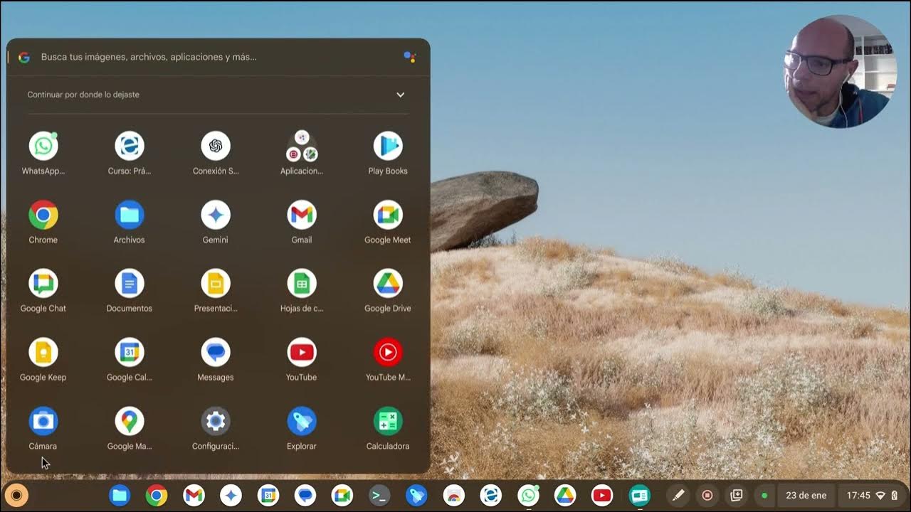This screenshot has width=911, height=512.
Task: Launch Google Meet from the launcher
Action: (x=388, y=215)
